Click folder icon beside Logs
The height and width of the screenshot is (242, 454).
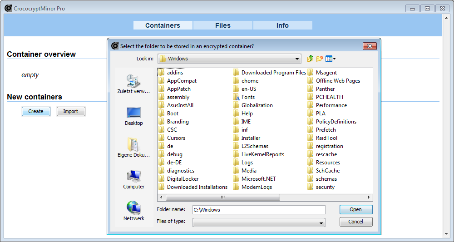pyautogui.click(x=236, y=163)
